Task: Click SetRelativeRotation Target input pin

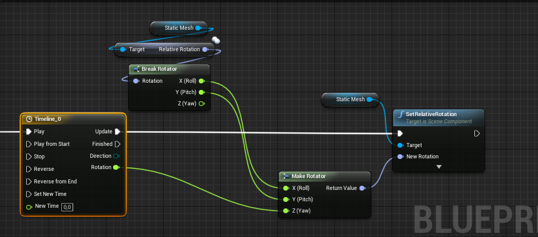Action: click(400, 145)
